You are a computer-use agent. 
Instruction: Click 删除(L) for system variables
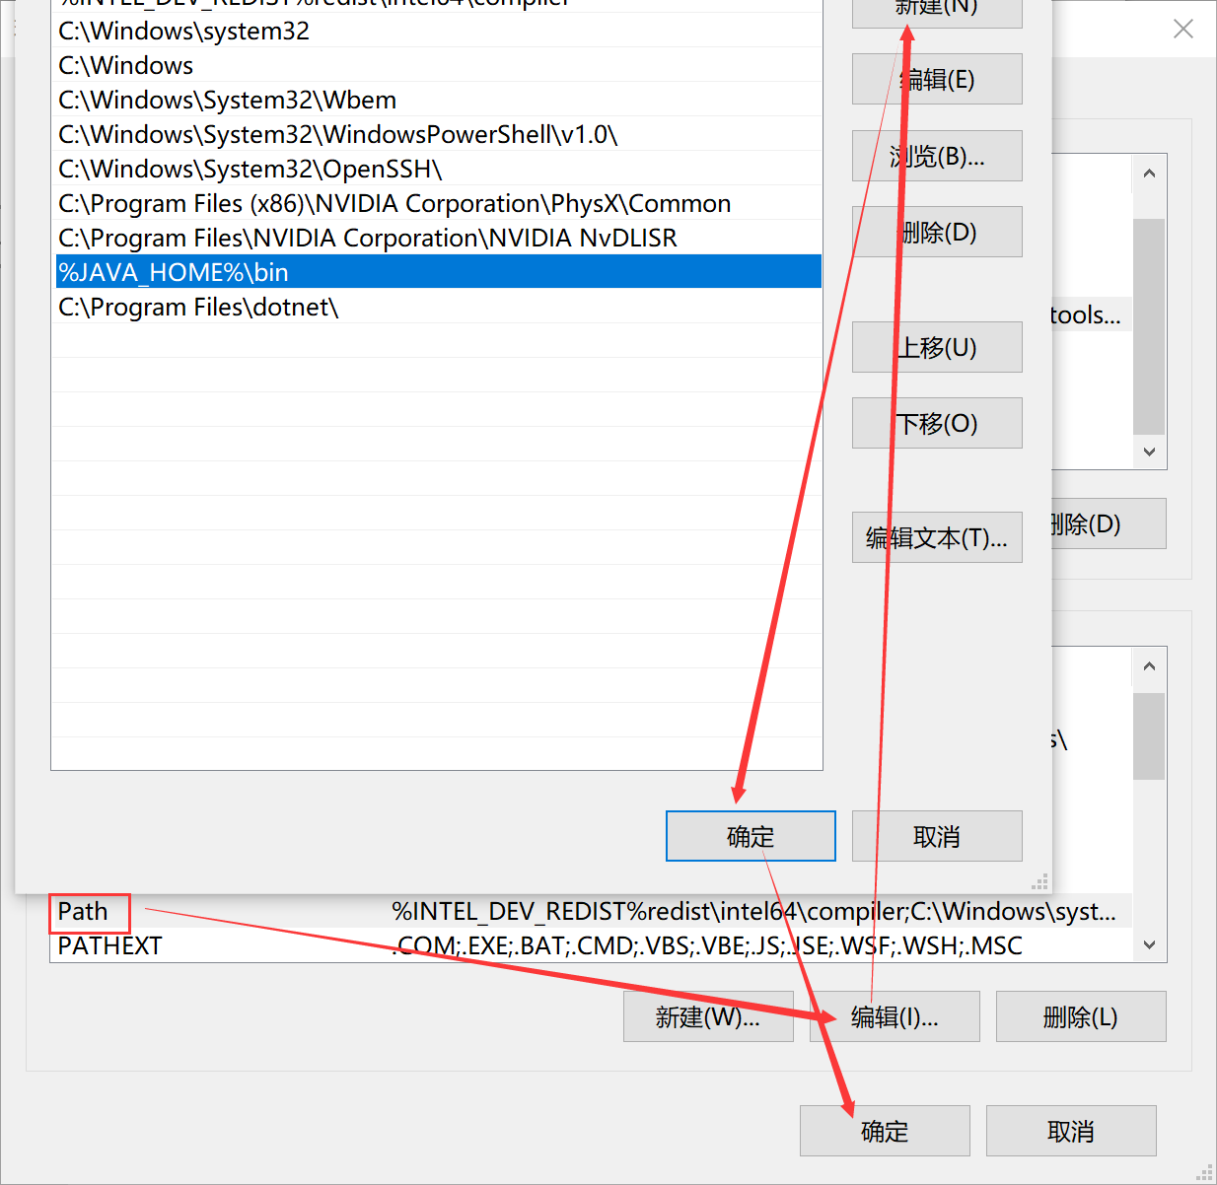pos(1081,1016)
